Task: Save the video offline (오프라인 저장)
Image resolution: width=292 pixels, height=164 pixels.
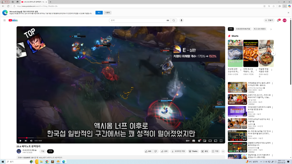Action: [178, 151]
